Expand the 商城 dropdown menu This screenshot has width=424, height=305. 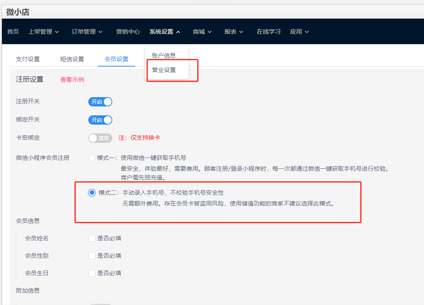(x=202, y=32)
